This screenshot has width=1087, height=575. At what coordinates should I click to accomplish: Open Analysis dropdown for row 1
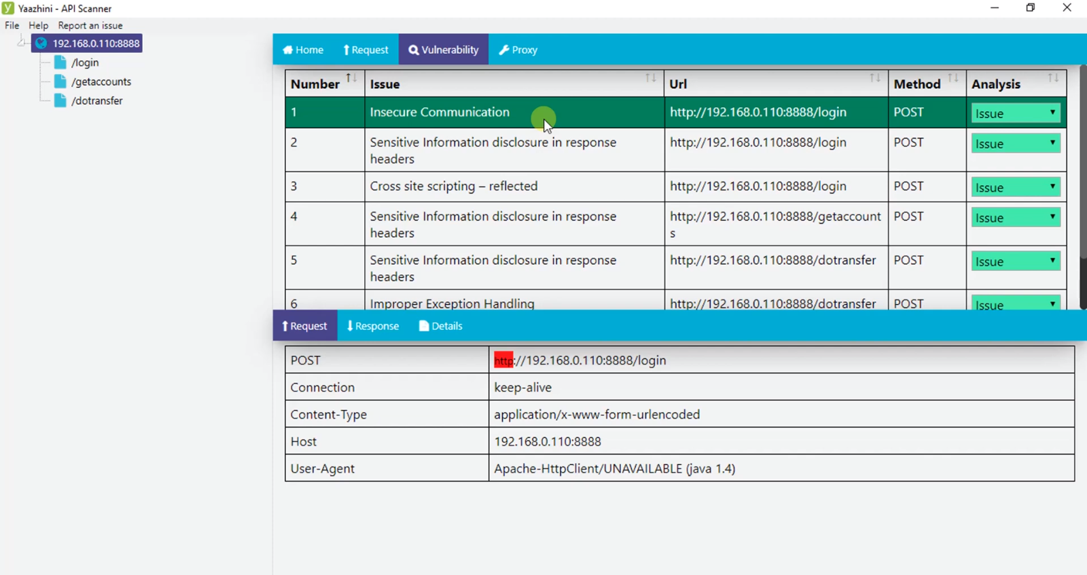coord(1016,113)
